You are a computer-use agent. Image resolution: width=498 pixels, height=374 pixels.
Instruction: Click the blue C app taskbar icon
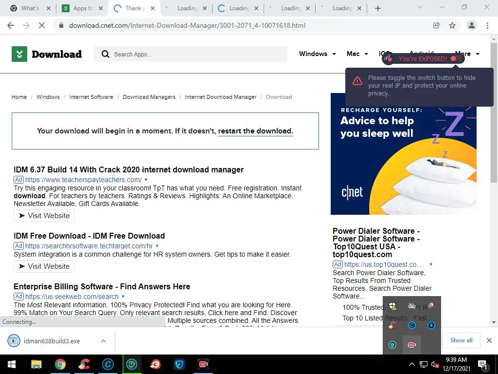(x=107, y=364)
